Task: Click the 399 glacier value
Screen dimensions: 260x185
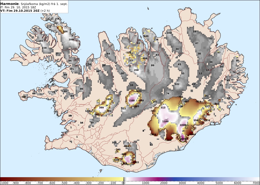Action: [x=101, y=108]
